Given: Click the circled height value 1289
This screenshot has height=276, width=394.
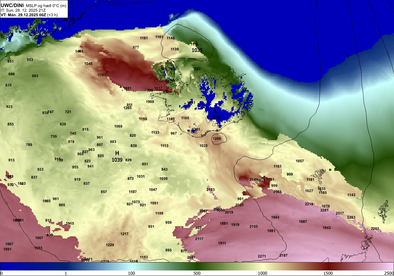Looking at the screenshot, I should (217, 139).
